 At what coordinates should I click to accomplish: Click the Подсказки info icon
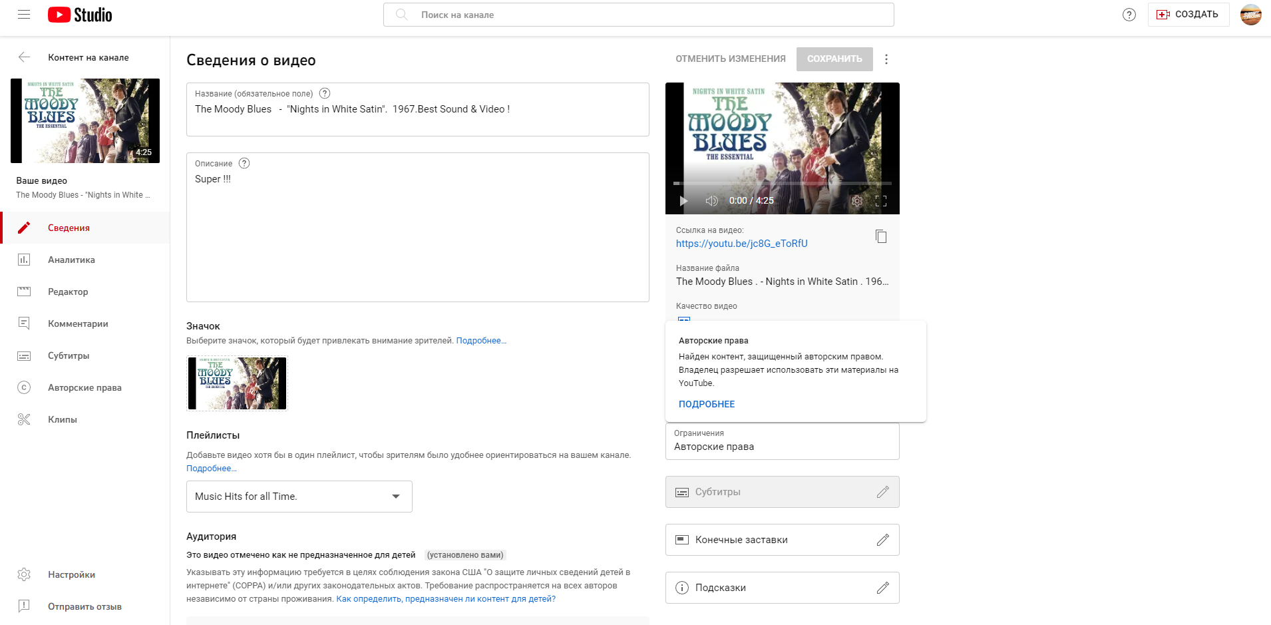tap(682, 588)
